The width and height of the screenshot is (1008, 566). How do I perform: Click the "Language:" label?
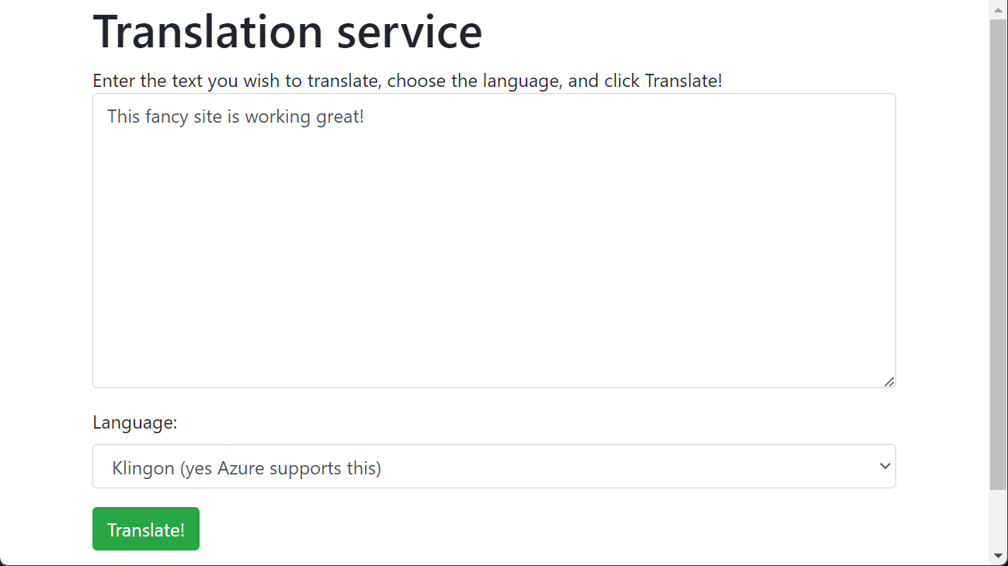(135, 422)
